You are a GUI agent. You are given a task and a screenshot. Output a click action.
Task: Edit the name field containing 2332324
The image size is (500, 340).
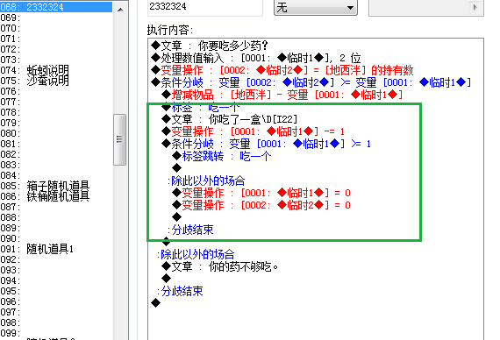click(205, 7)
